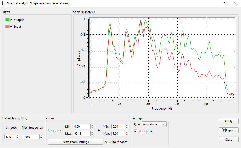Click the Export button

(228, 130)
